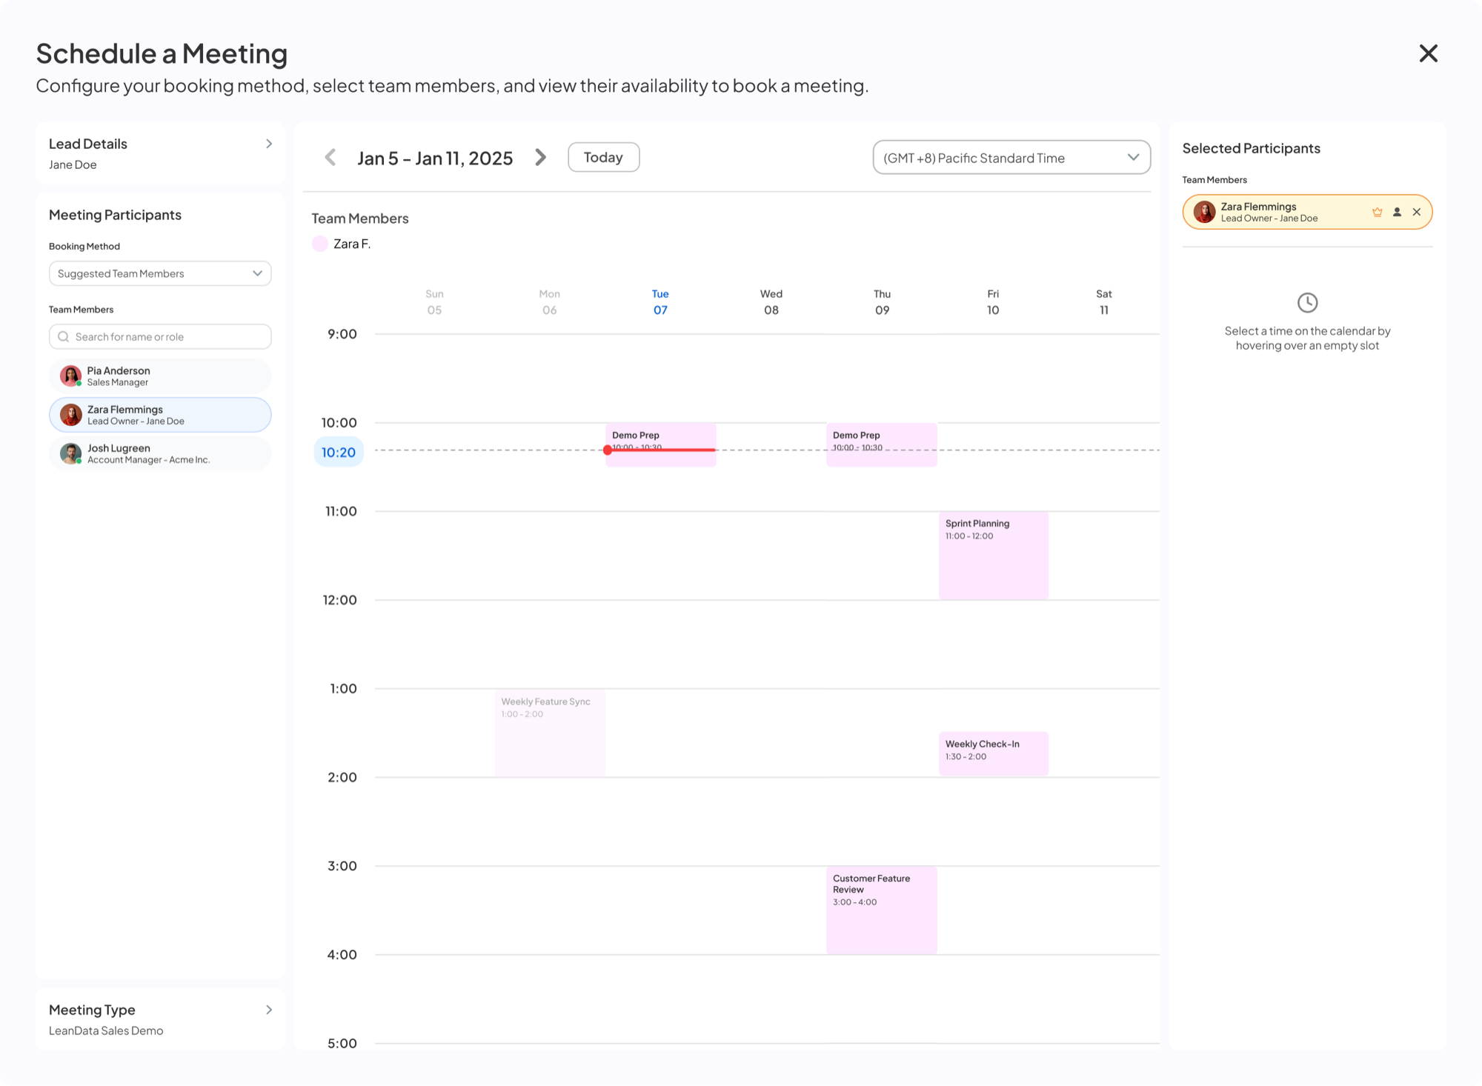Image resolution: width=1482 pixels, height=1086 pixels.
Task: Select the Tue 07 day header
Action: (660, 302)
